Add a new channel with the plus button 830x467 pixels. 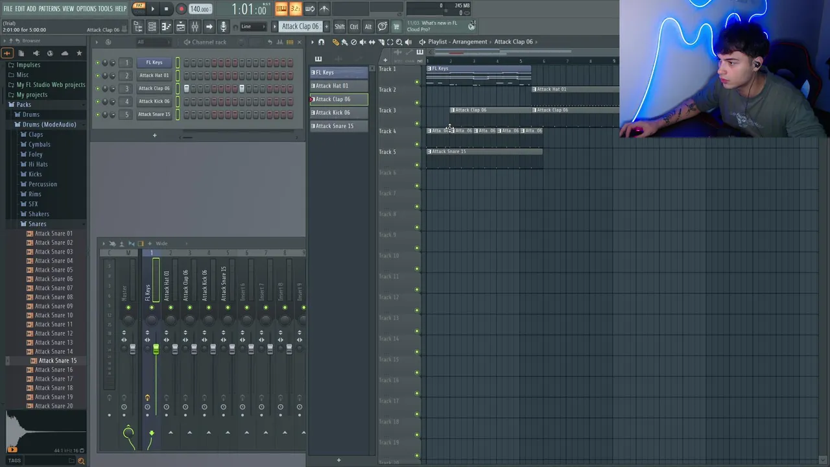click(154, 135)
